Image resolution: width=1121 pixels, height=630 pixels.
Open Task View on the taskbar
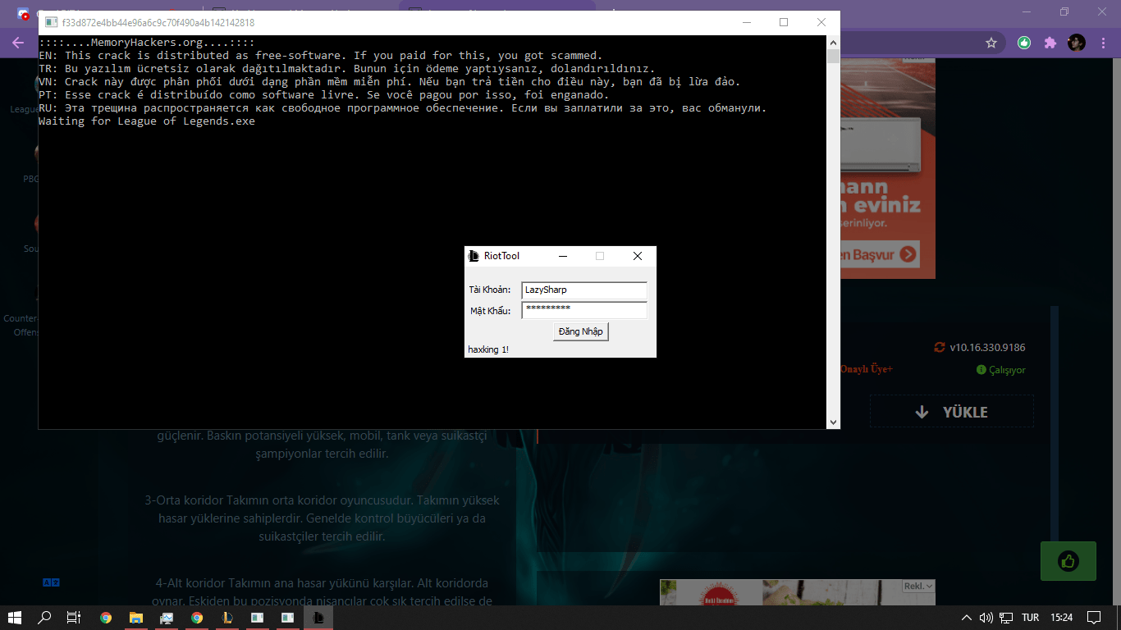coord(74,618)
